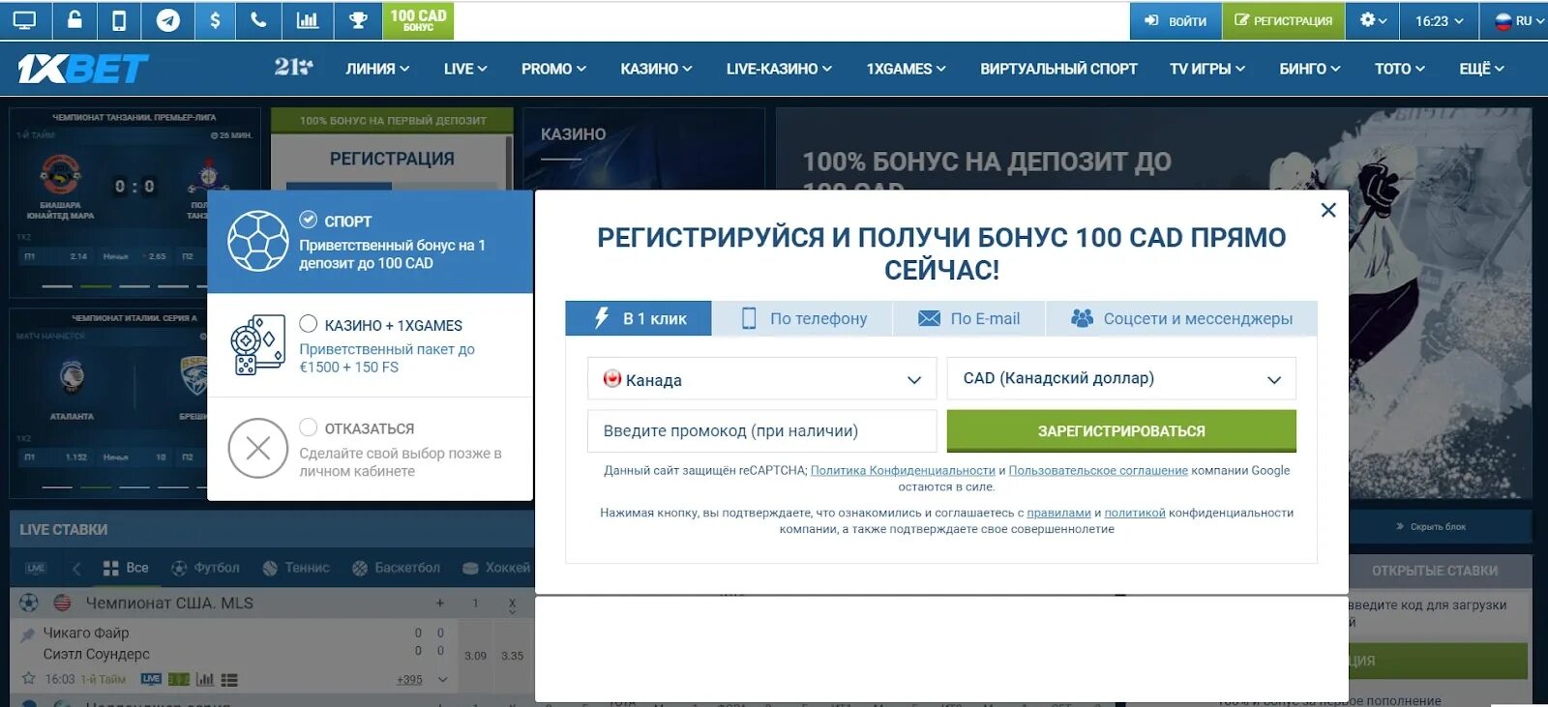This screenshot has height=707, width=1548.
Task: Select the Казино + 1XGAMES bonus radio
Action: coord(309,324)
